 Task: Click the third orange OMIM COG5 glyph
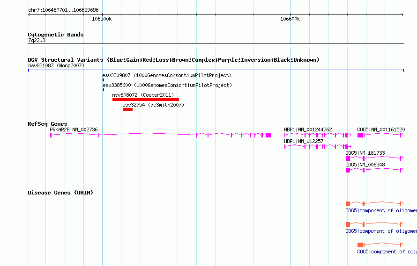pyautogui.click(x=380, y=245)
